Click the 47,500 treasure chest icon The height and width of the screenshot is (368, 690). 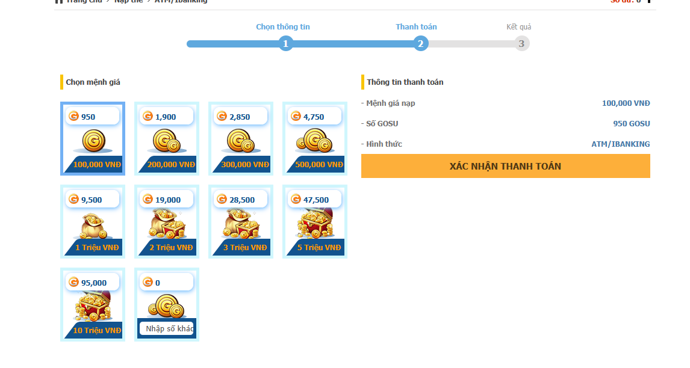tap(315, 223)
